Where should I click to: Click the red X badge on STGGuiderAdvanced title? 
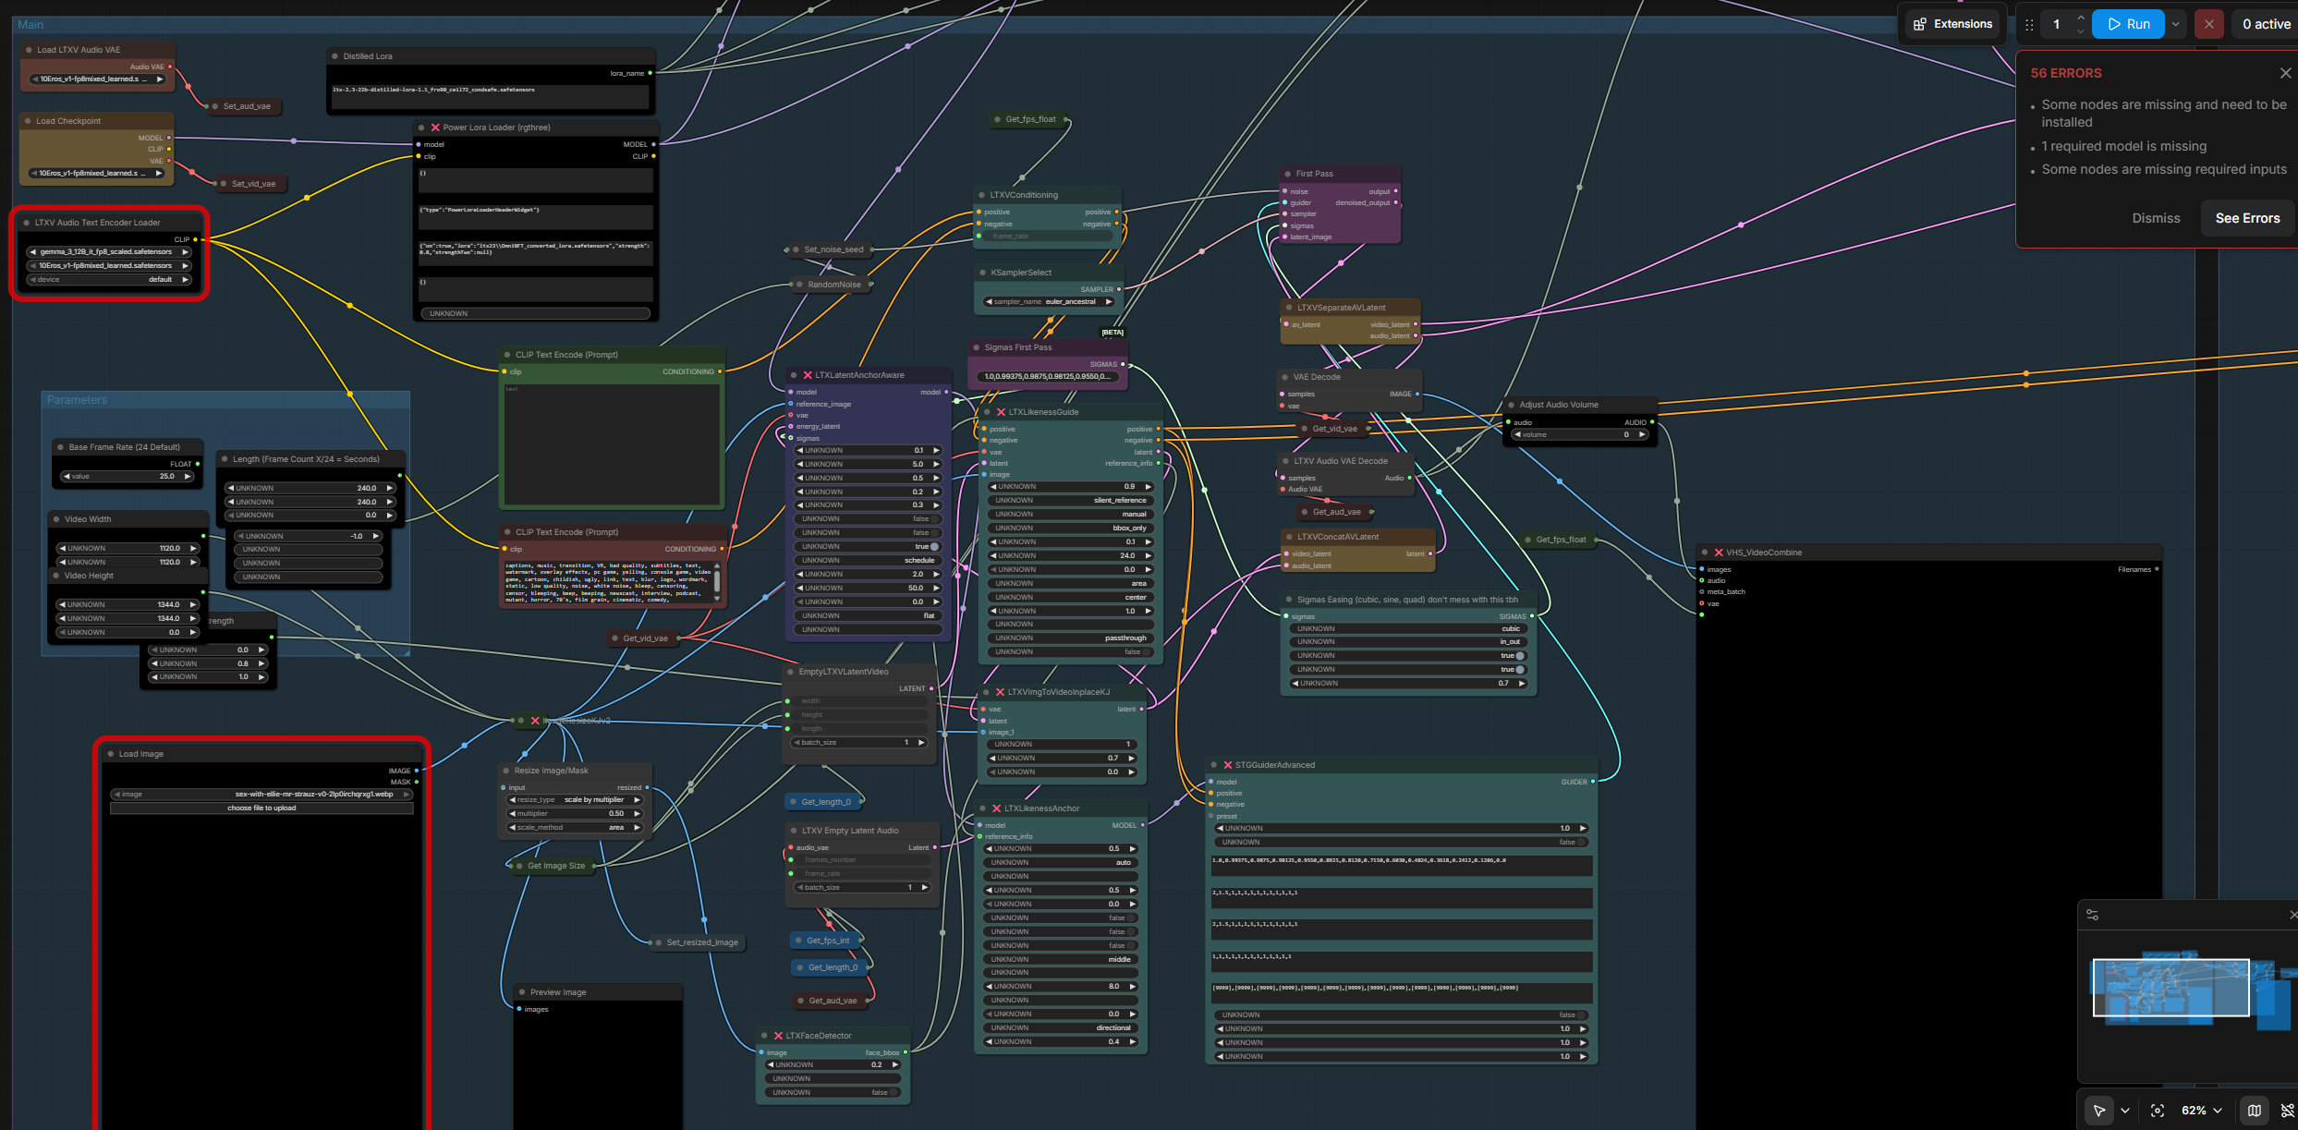[1227, 765]
